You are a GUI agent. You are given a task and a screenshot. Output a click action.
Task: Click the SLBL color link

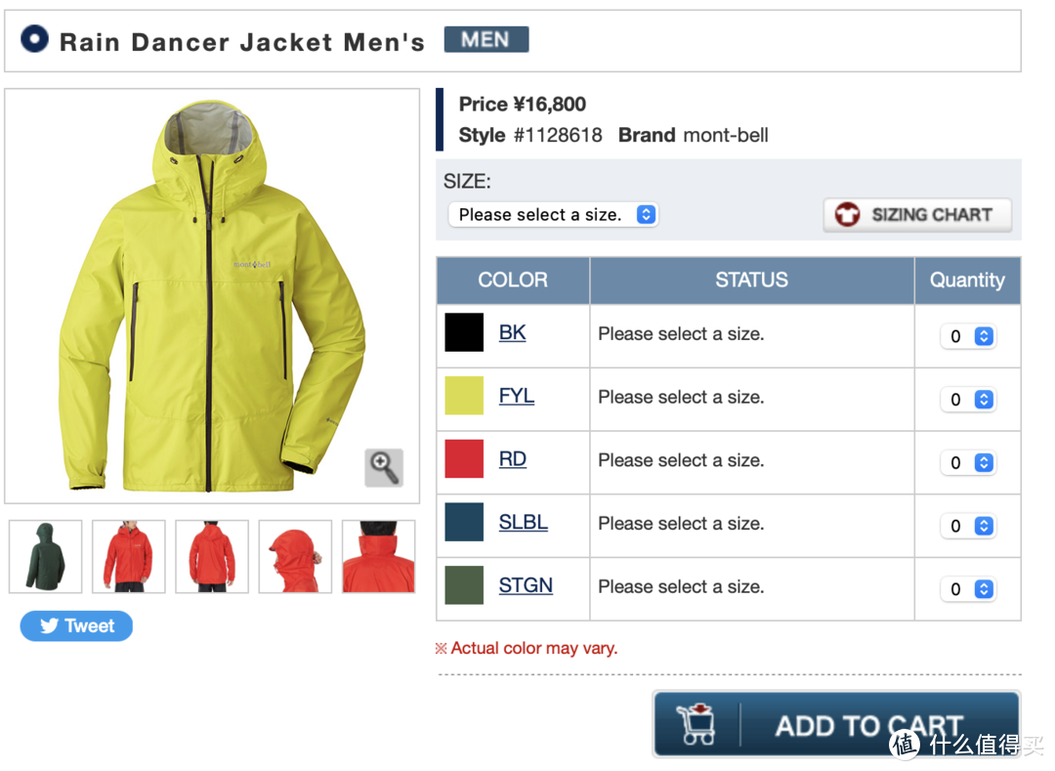coord(523,522)
